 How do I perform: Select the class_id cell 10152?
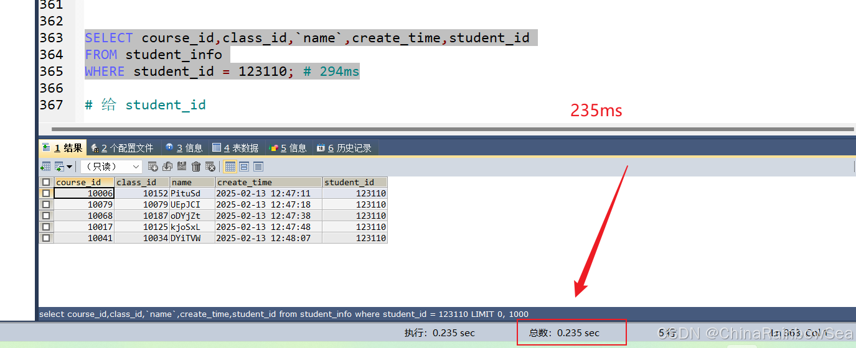click(142, 193)
